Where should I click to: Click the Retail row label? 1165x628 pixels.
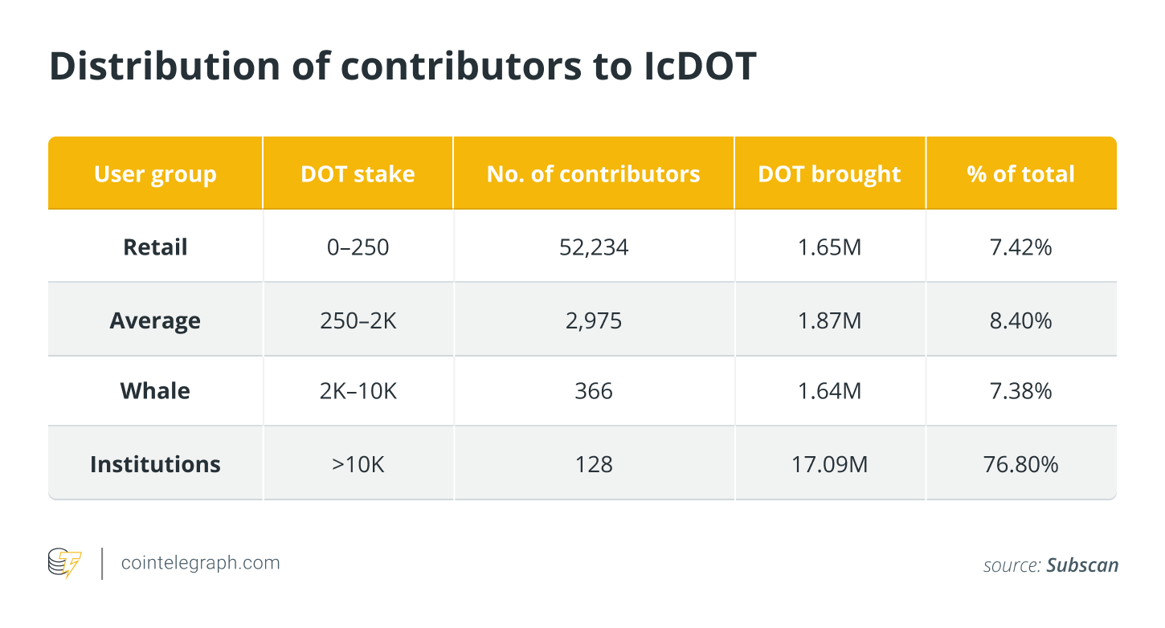coord(155,247)
